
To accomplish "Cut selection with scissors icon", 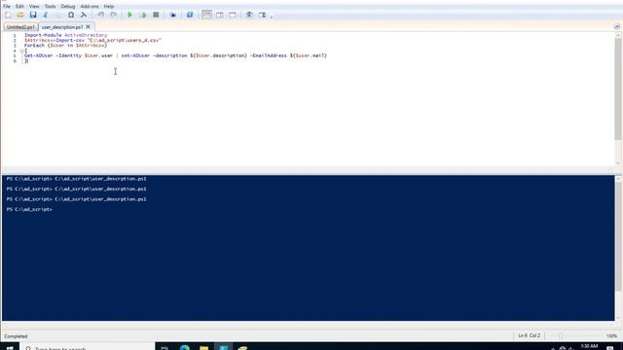I will [46, 15].
